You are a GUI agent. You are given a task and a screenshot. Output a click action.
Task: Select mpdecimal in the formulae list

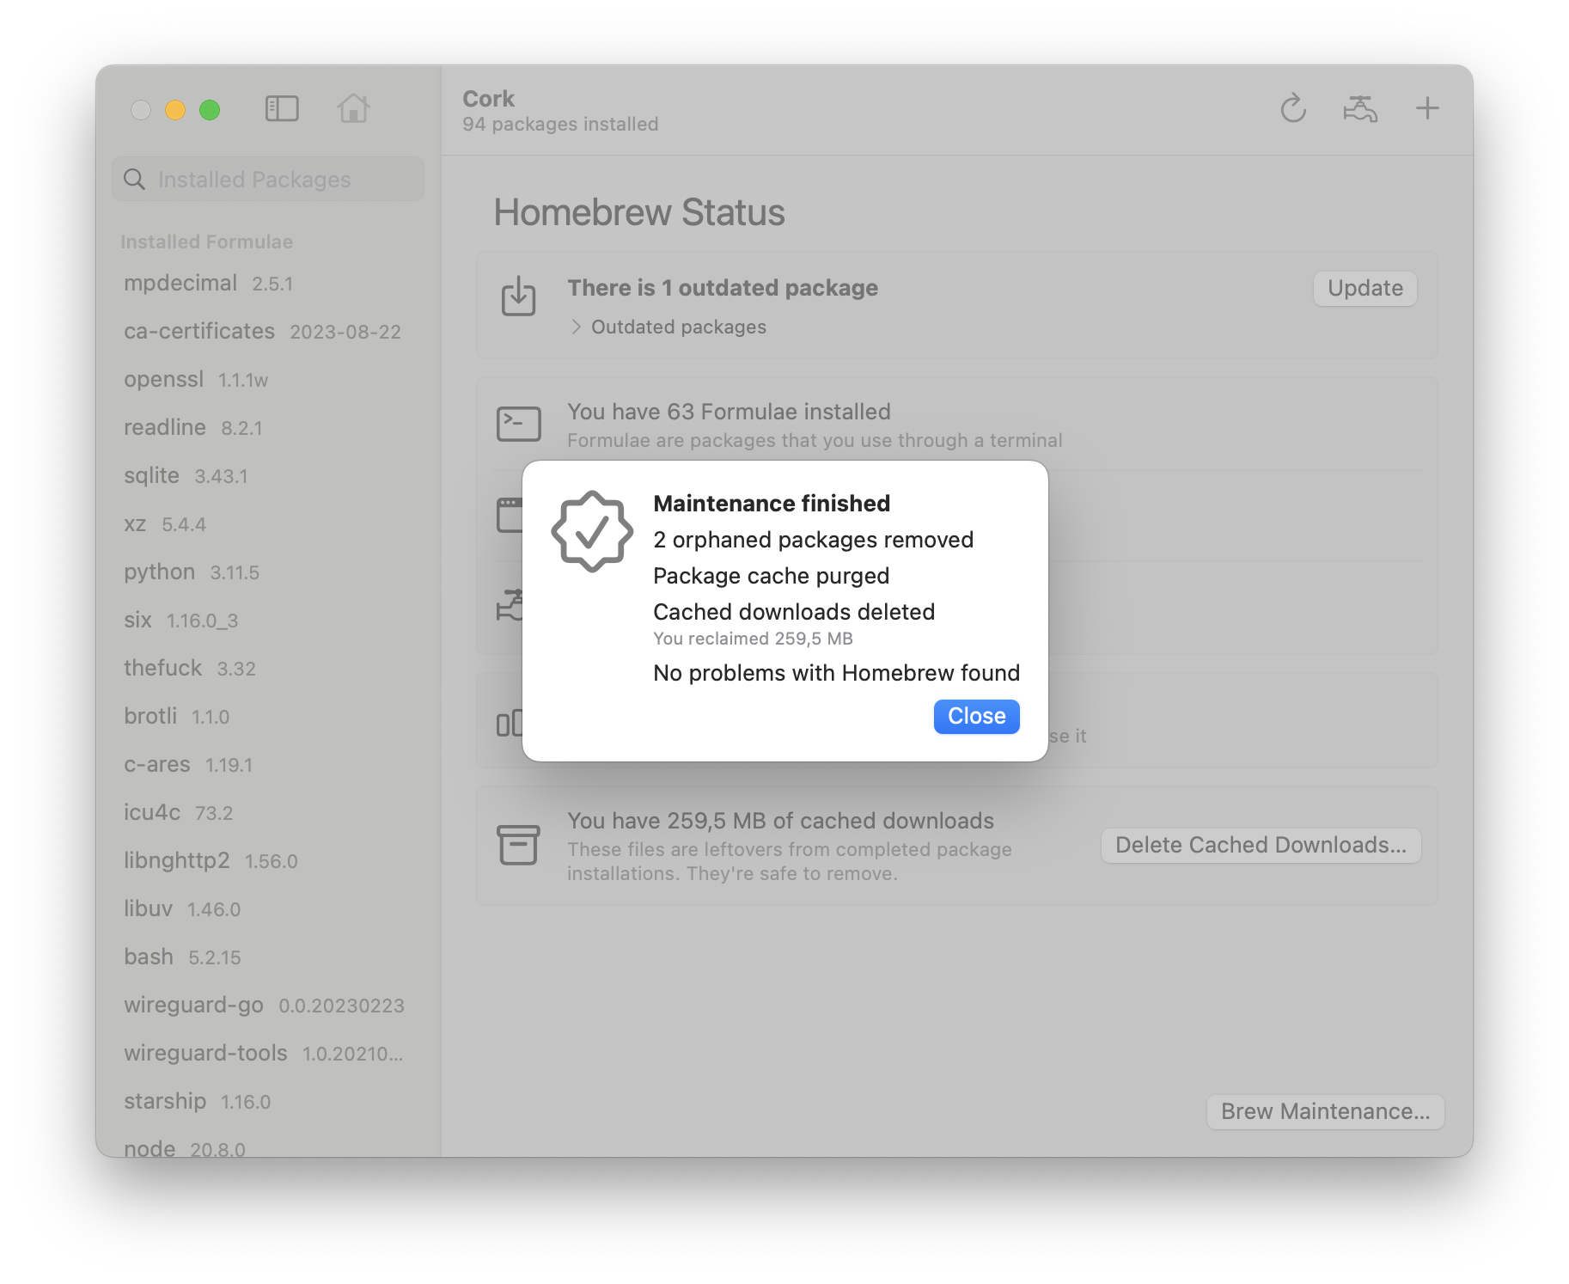click(268, 284)
